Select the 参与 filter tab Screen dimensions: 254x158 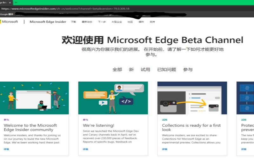coord(188,70)
